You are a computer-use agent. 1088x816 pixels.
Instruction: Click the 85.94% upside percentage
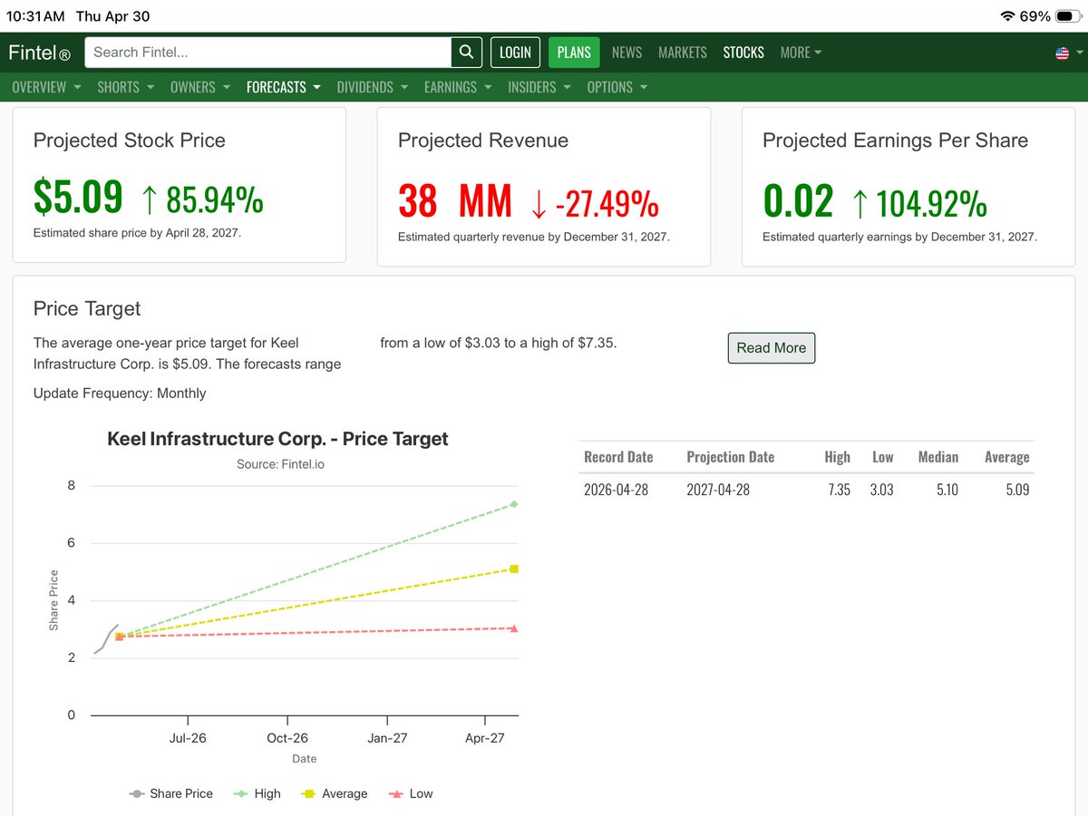point(202,201)
